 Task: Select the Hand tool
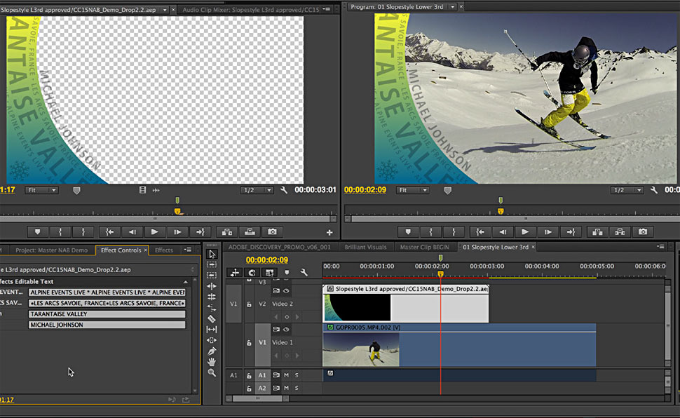[212, 362]
